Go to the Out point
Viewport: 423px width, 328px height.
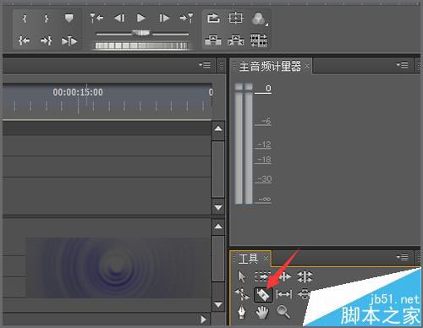point(47,41)
